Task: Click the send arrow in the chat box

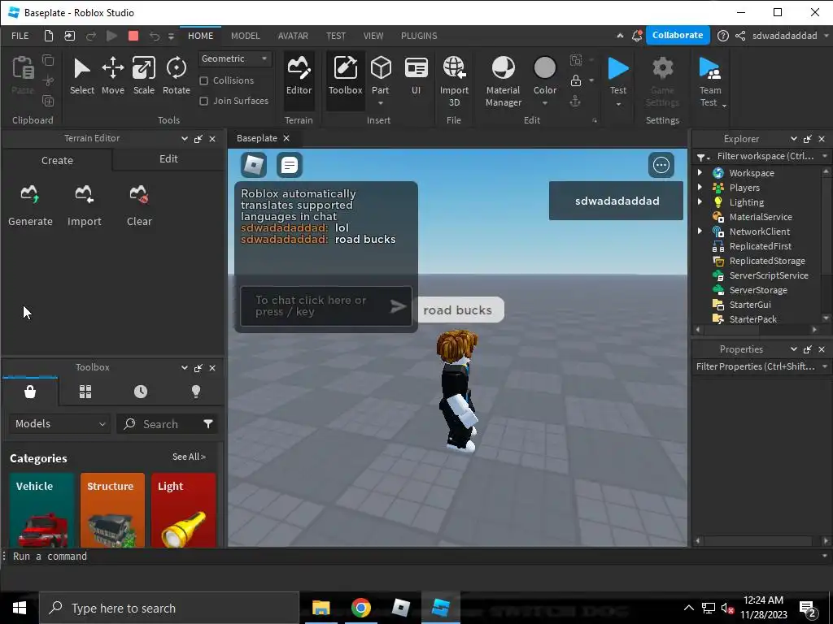Action: pos(398,306)
